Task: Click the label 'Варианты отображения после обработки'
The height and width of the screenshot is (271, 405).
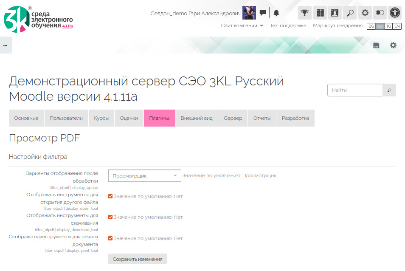Action: click(x=62, y=177)
